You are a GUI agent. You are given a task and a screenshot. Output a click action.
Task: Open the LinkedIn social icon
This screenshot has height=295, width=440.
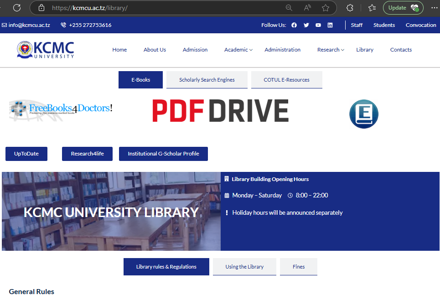(x=330, y=25)
